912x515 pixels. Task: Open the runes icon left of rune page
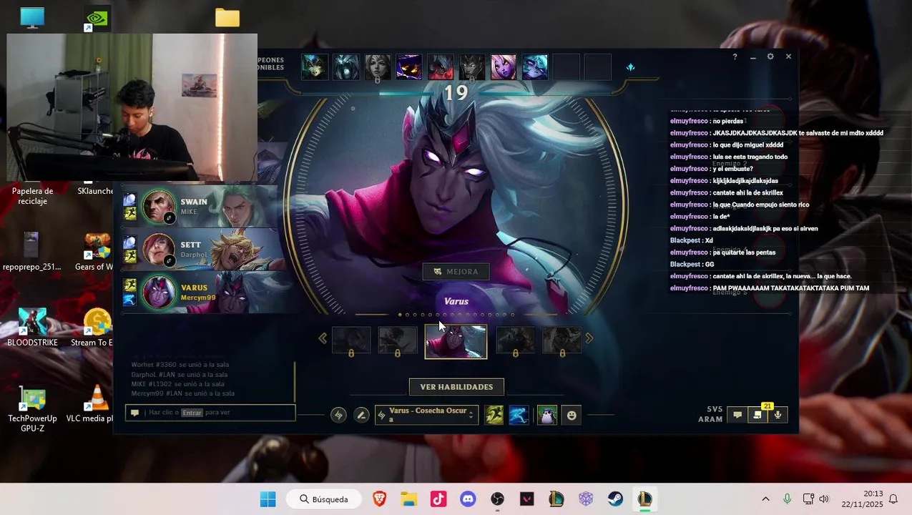[339, 415]
